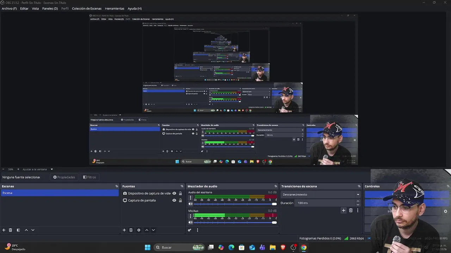Click the Propiedades button
This screenshot has width=451, height=253.
[64, 177]
